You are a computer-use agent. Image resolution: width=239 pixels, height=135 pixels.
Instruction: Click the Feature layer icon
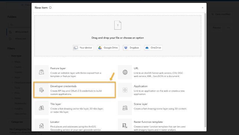(x=41, y=72)
